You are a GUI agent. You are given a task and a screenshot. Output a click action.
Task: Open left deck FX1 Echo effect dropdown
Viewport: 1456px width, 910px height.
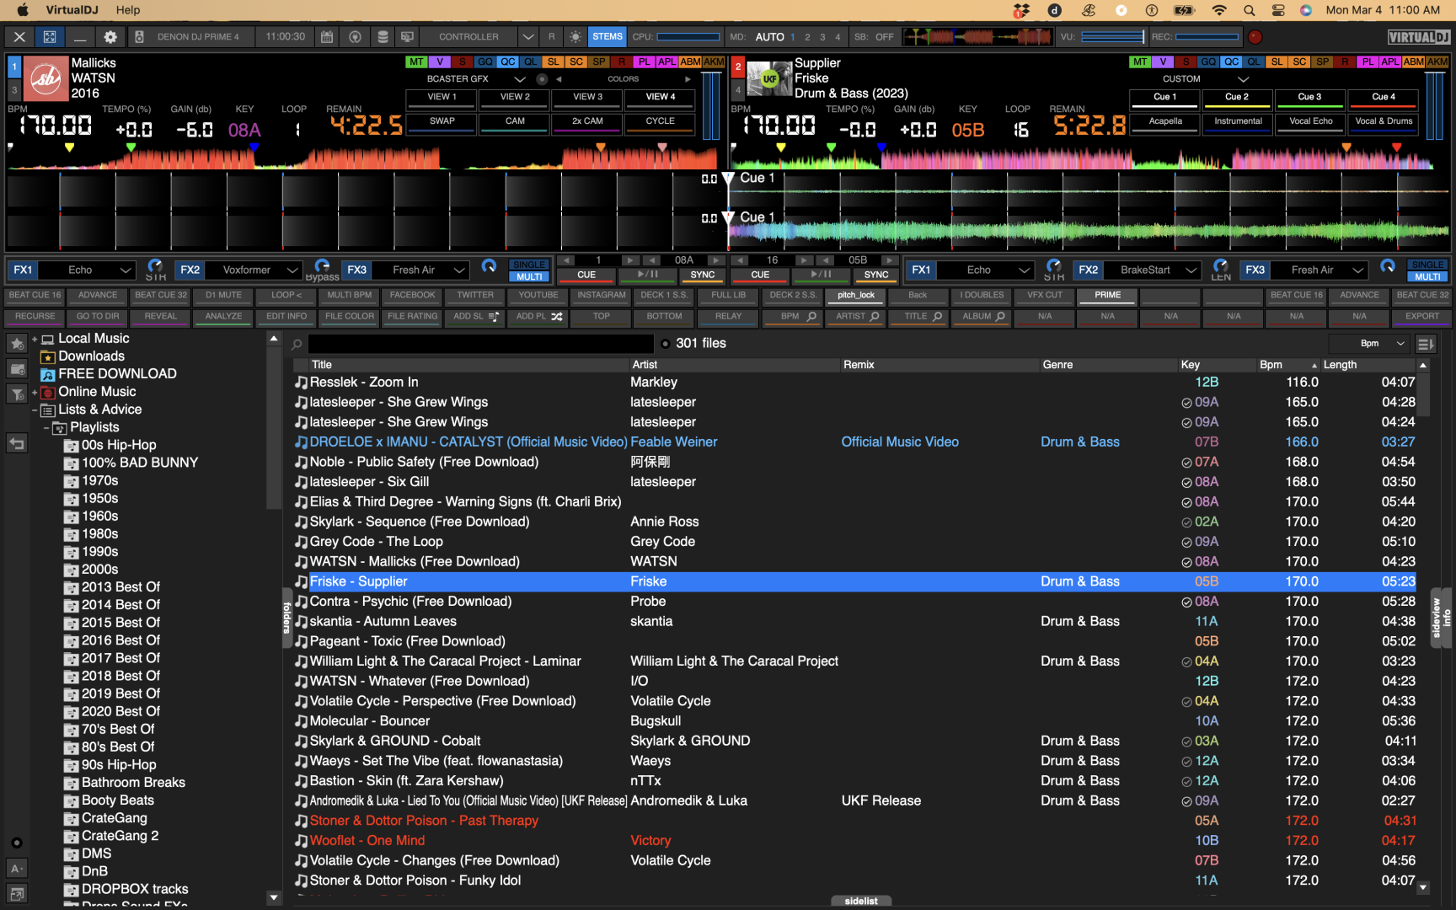(x=125, y=270)
